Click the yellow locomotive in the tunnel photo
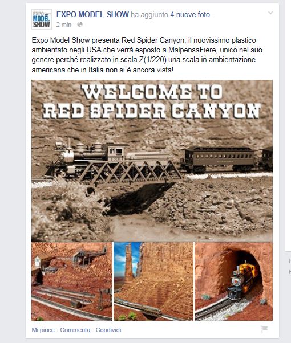The width and height of the screenshot is (291, 343). pyautogui.click(x=243, y=280)
